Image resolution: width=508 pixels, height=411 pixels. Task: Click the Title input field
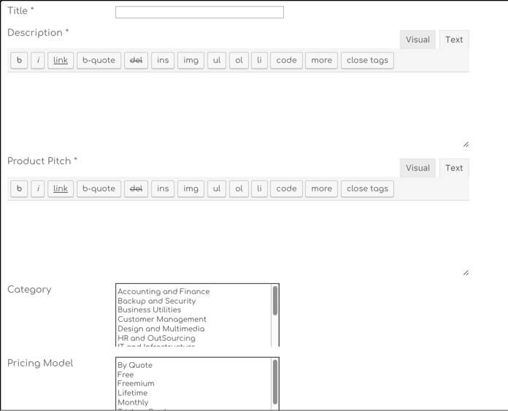click(199, 12)
